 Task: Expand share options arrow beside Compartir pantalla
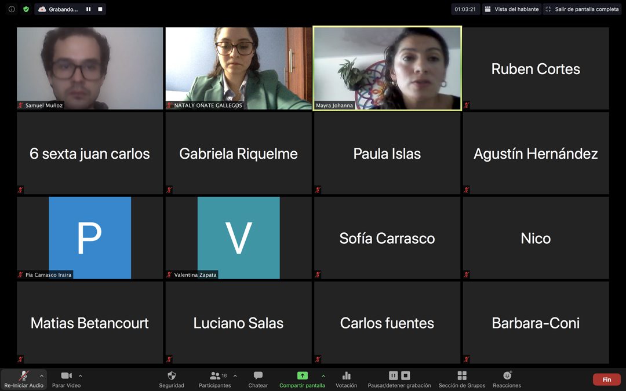323,375
